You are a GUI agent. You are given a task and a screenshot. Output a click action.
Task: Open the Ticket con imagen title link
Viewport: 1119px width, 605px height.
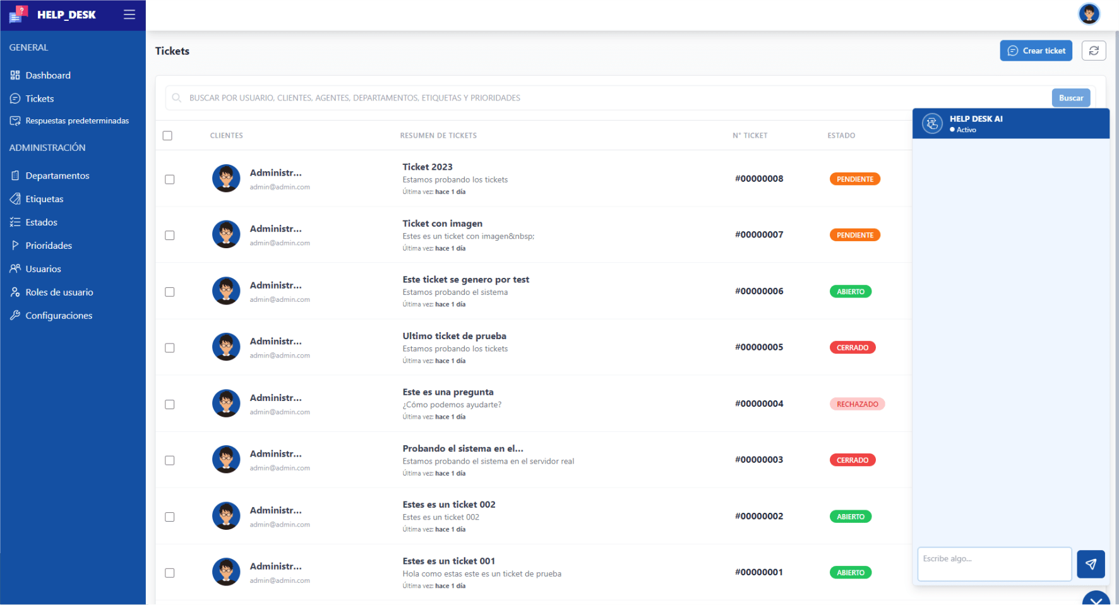tap(443, 224)
